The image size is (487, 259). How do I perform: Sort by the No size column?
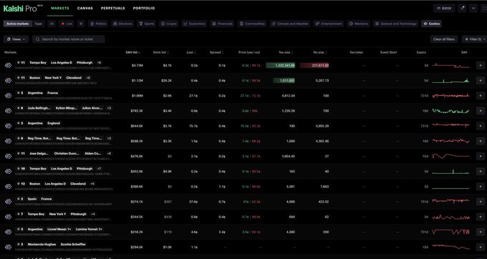pyautogui.click(x=320, y=52)
